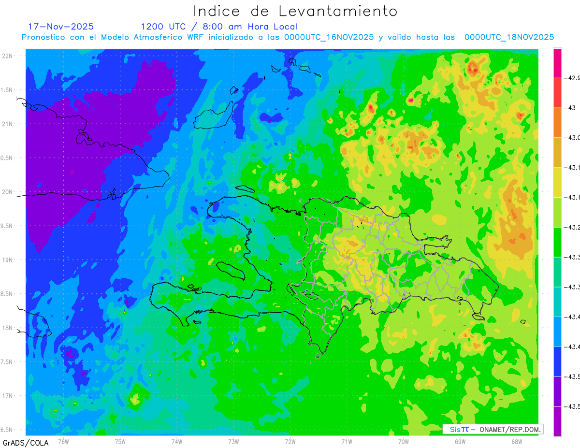Click the '70W' longitude label
This screenshot has height=448, width=580.
(x=403, y=441)
